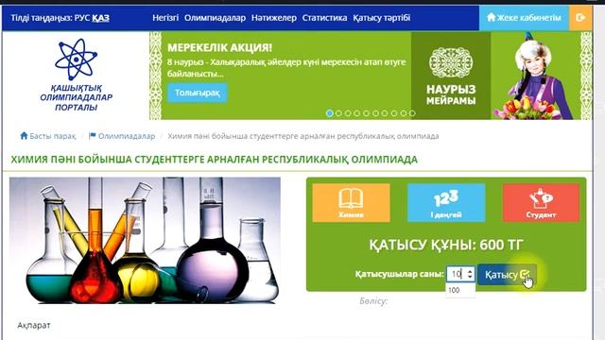This screenshot has height=340, width=605.
Task: Click the Наурыз мейрамы banner panel
Action: click(451, 76)
